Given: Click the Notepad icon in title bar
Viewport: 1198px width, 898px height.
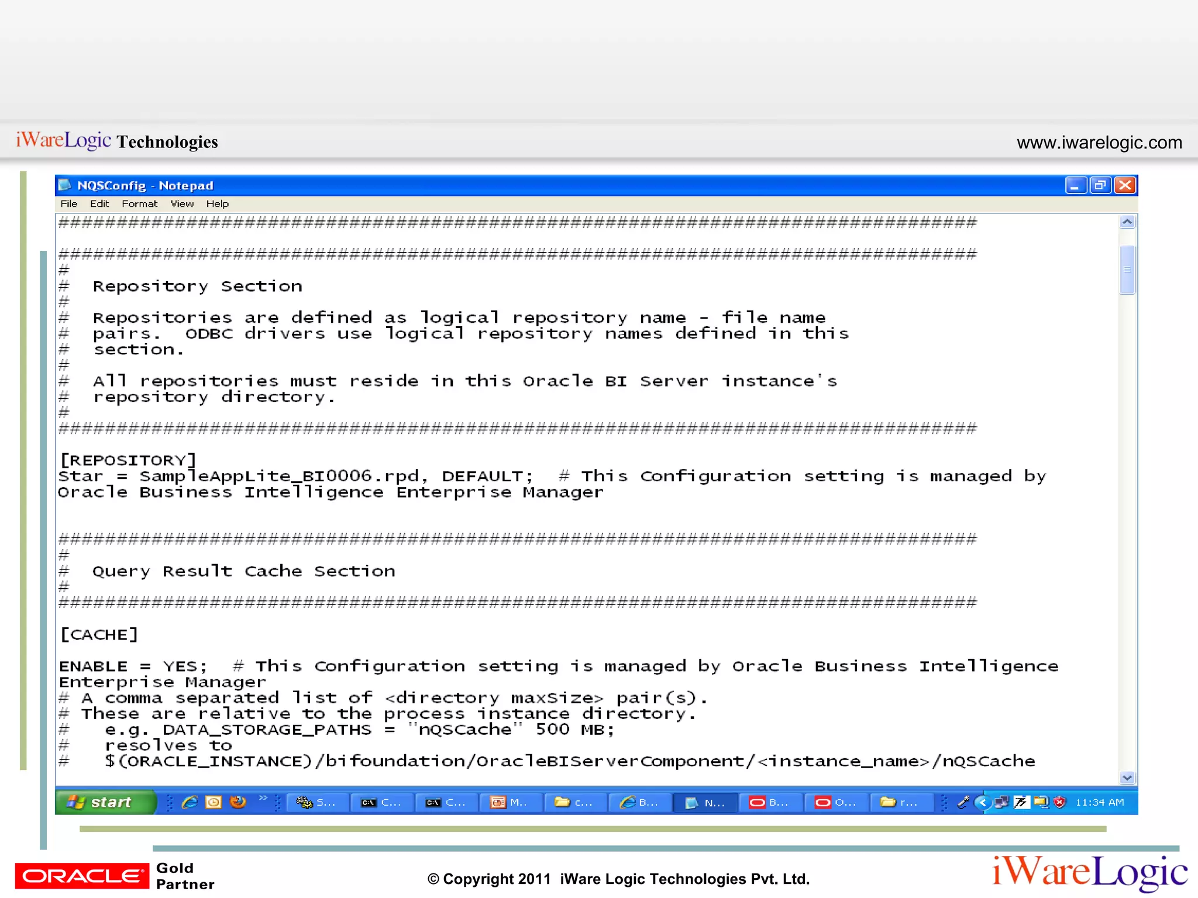Looking at the screenshot, I should pos(66,185).
